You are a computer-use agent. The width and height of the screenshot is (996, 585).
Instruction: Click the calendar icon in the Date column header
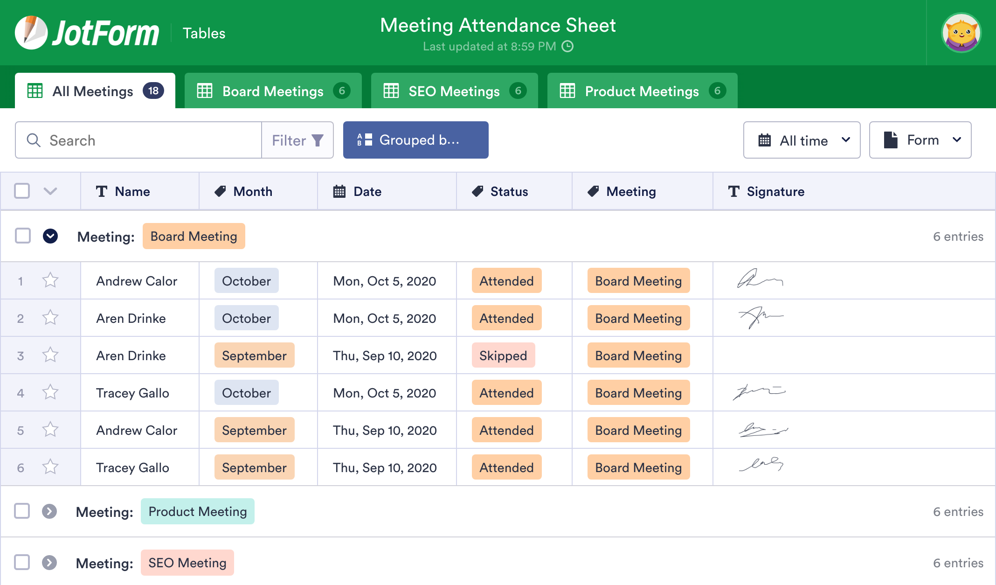[x=339, y=191]
